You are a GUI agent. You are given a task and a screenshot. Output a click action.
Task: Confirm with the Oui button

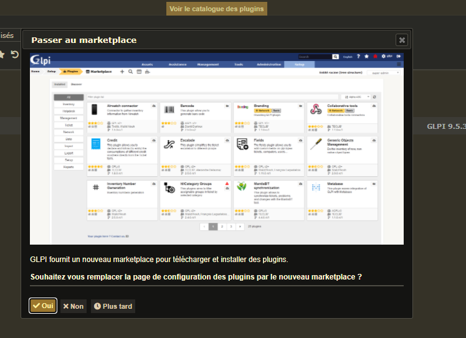point(43,306)
